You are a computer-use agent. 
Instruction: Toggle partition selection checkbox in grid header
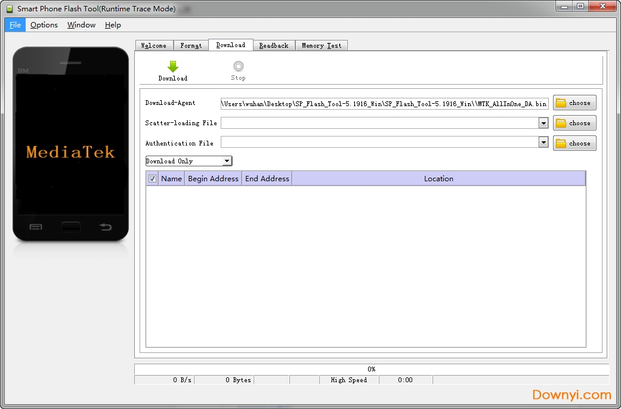click(x=152, y=178)
